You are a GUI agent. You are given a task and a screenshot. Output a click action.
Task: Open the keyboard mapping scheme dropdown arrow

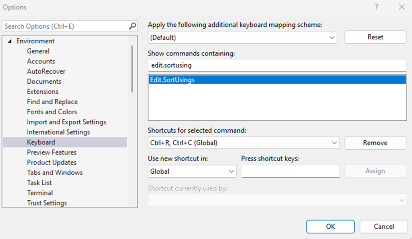coord(332,37)
